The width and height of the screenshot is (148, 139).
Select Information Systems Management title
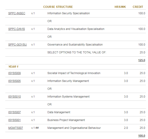68,96
